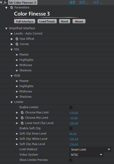Open the Video System NTSC dropdown

click(86, 155)
